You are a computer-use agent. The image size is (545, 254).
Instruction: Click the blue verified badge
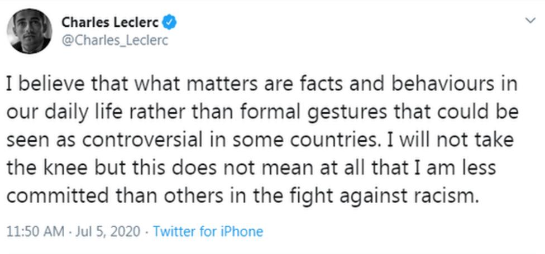tap(170, 23)
